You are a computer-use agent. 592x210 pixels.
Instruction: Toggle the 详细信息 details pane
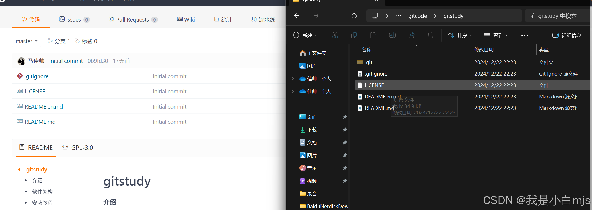point(567,35)
